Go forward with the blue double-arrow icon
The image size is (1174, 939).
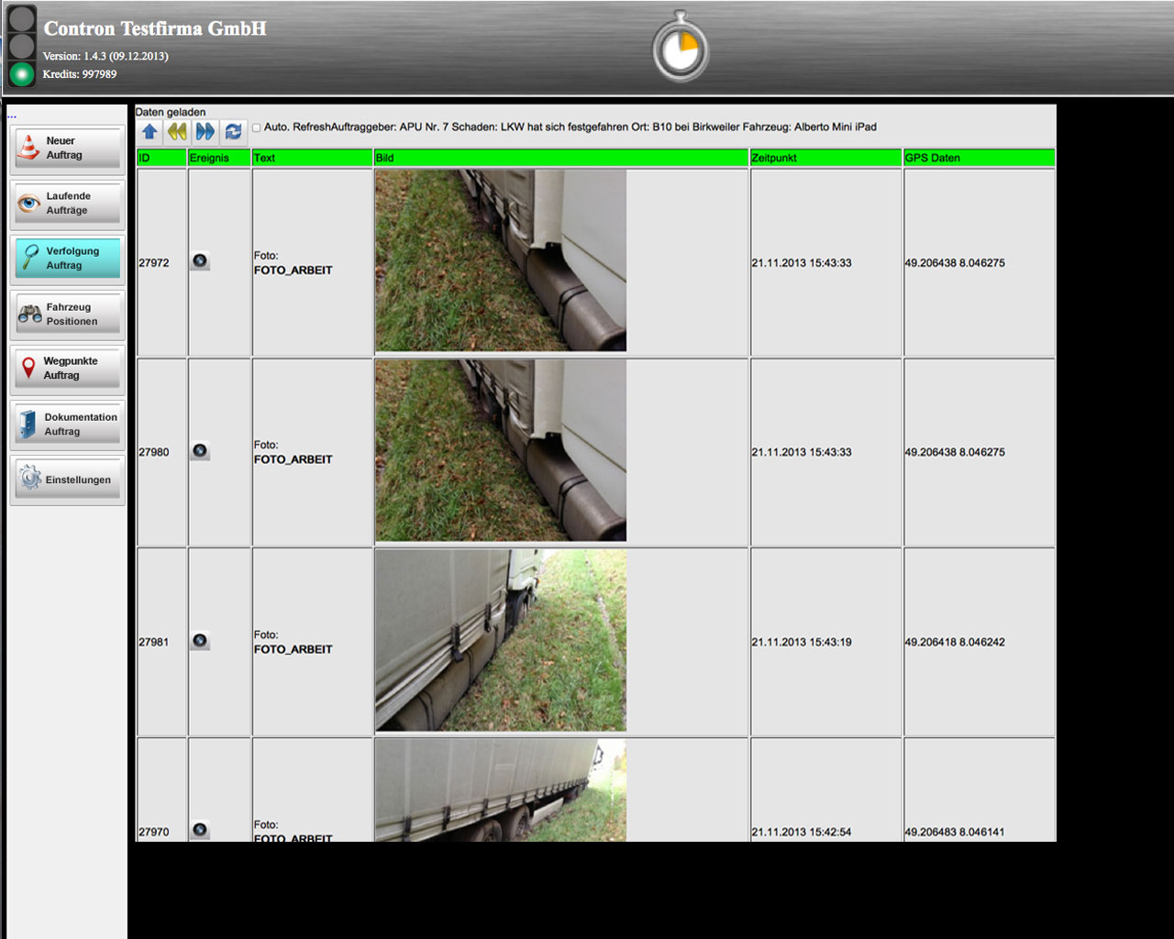205,132
